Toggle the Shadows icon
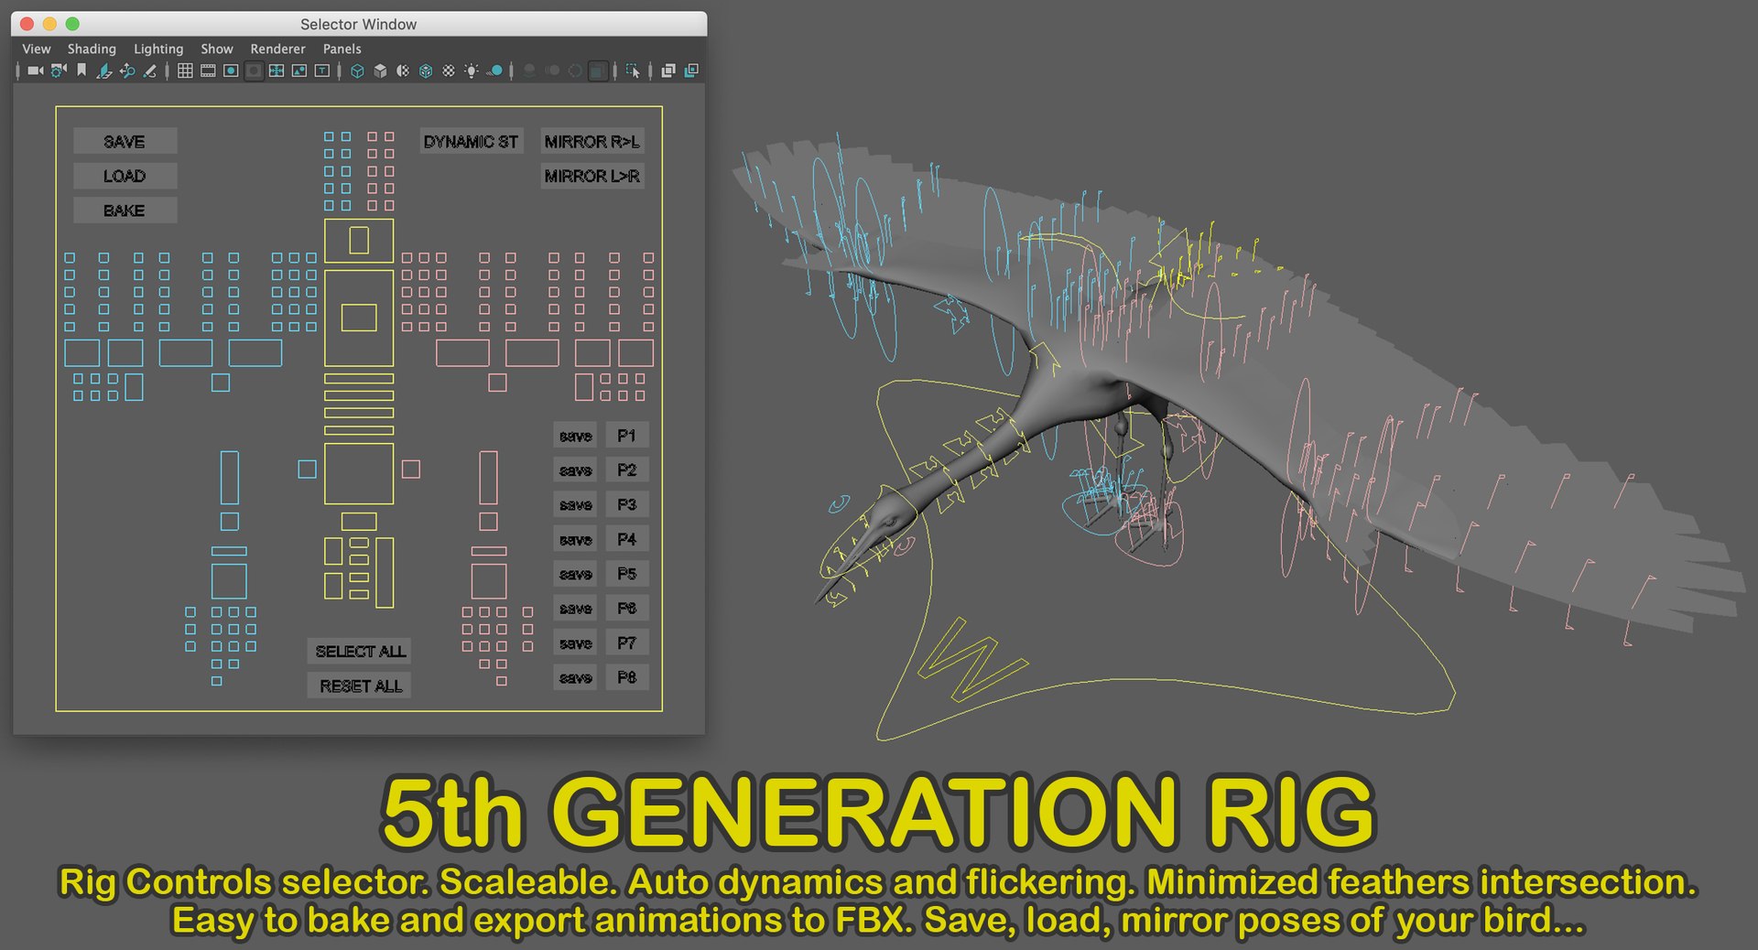Image resolution: width=1758 pixels, height=950 pixels. [x=494, y=70]
